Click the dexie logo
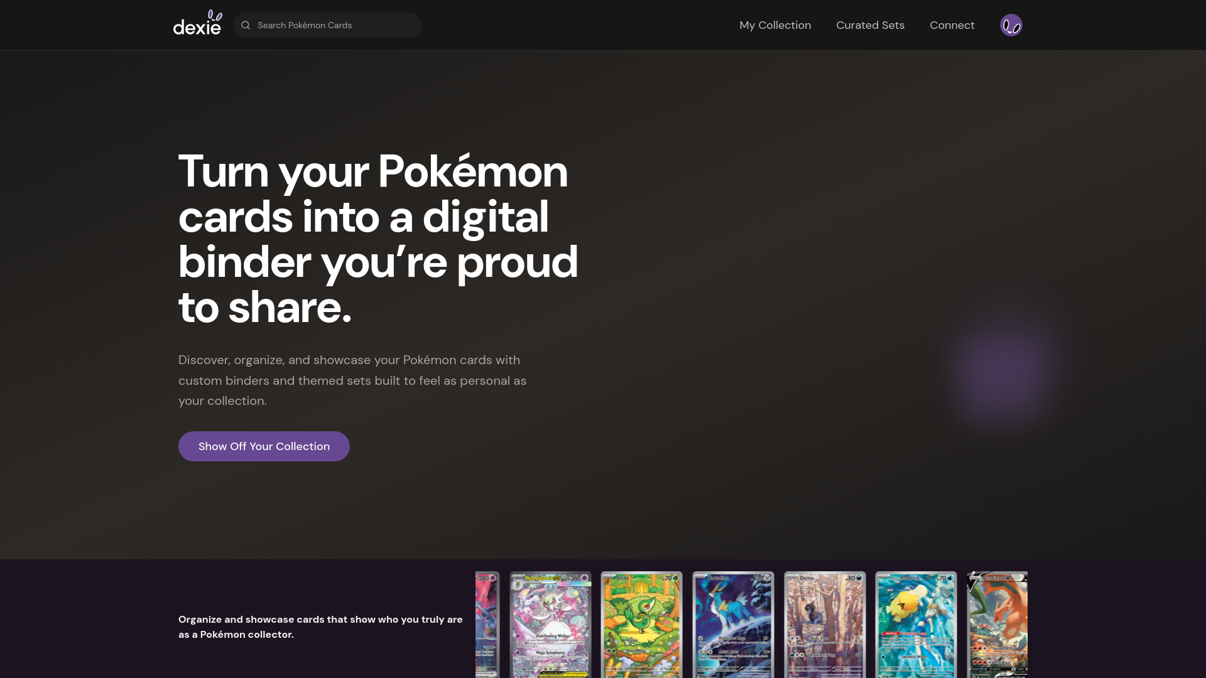 tap(198, 23)
